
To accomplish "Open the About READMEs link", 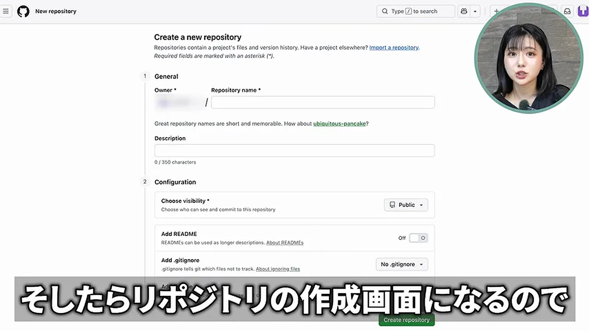I will click(x=285, y=242).
